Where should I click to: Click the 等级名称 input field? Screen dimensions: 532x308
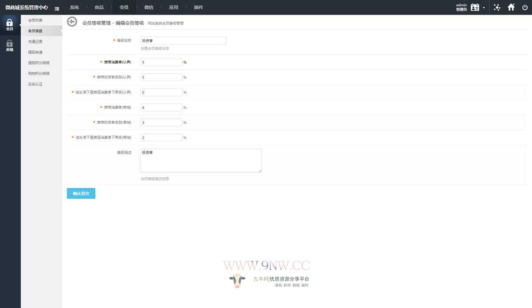coord(184,40)
